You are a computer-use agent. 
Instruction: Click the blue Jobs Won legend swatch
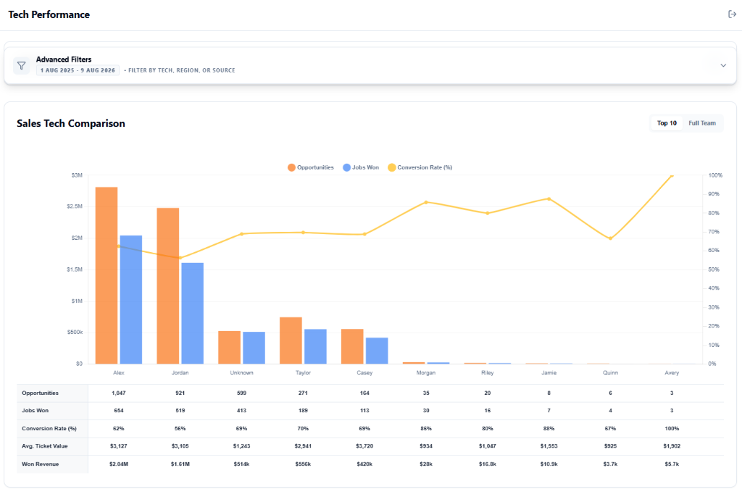(347, 167)
